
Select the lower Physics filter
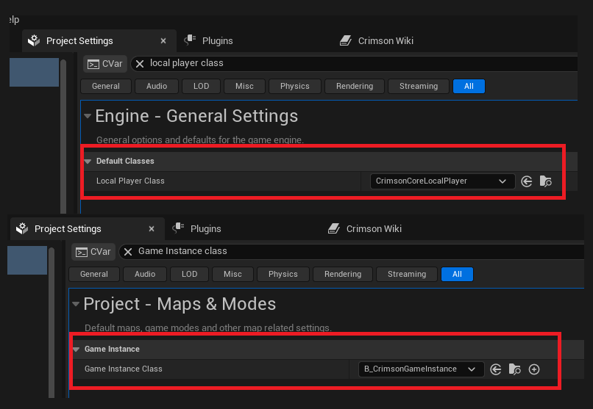click(283, 275)
